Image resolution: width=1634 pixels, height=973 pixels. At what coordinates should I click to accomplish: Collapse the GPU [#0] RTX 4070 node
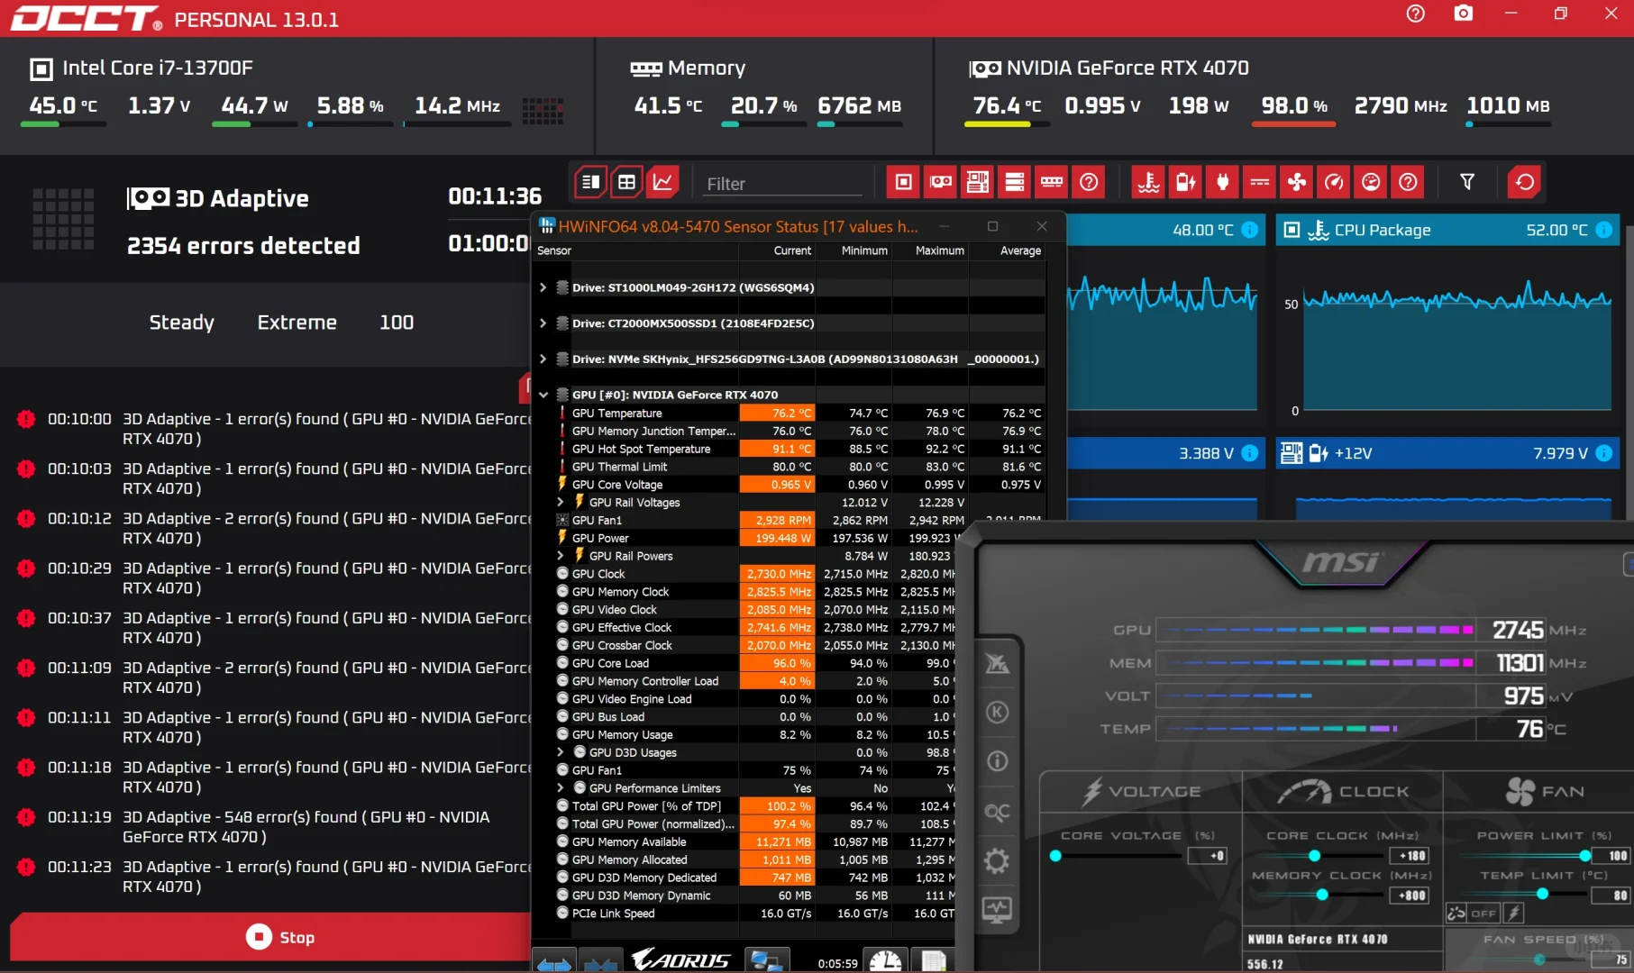543,395
